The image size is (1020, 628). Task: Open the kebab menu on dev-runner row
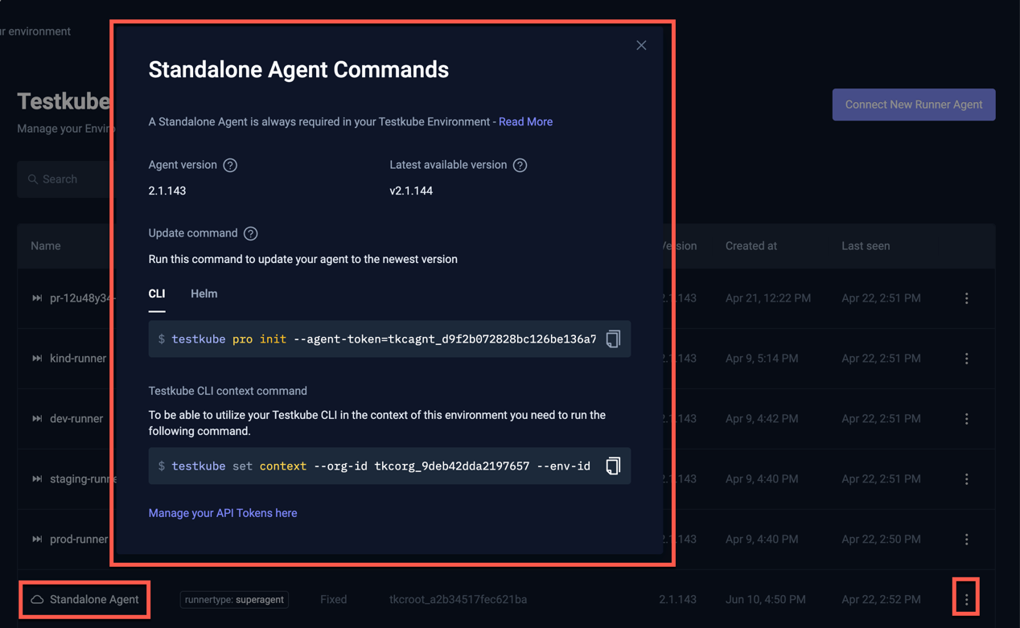click(966, 418)
